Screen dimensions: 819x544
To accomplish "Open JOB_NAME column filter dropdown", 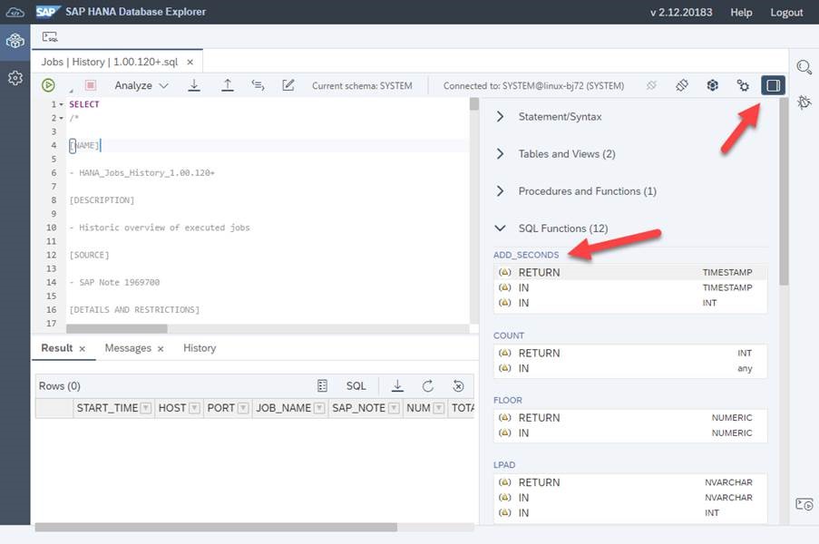I will pyautogui.click(x=319, y=408).
